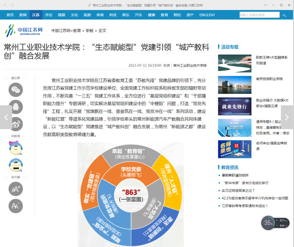Open the 教育 navigation tab
Viewport: 294px width, 247px height.
point(164,15)
